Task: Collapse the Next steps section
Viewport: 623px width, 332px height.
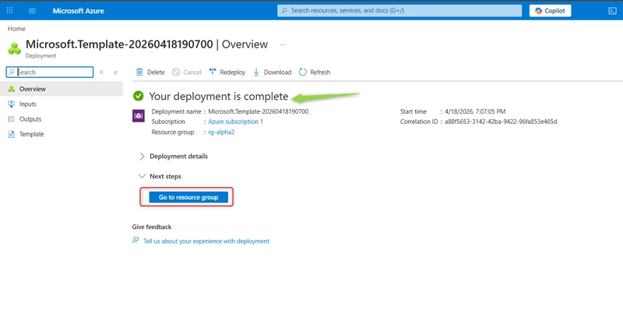Action: pyautogui.click(x=160, y=176)
